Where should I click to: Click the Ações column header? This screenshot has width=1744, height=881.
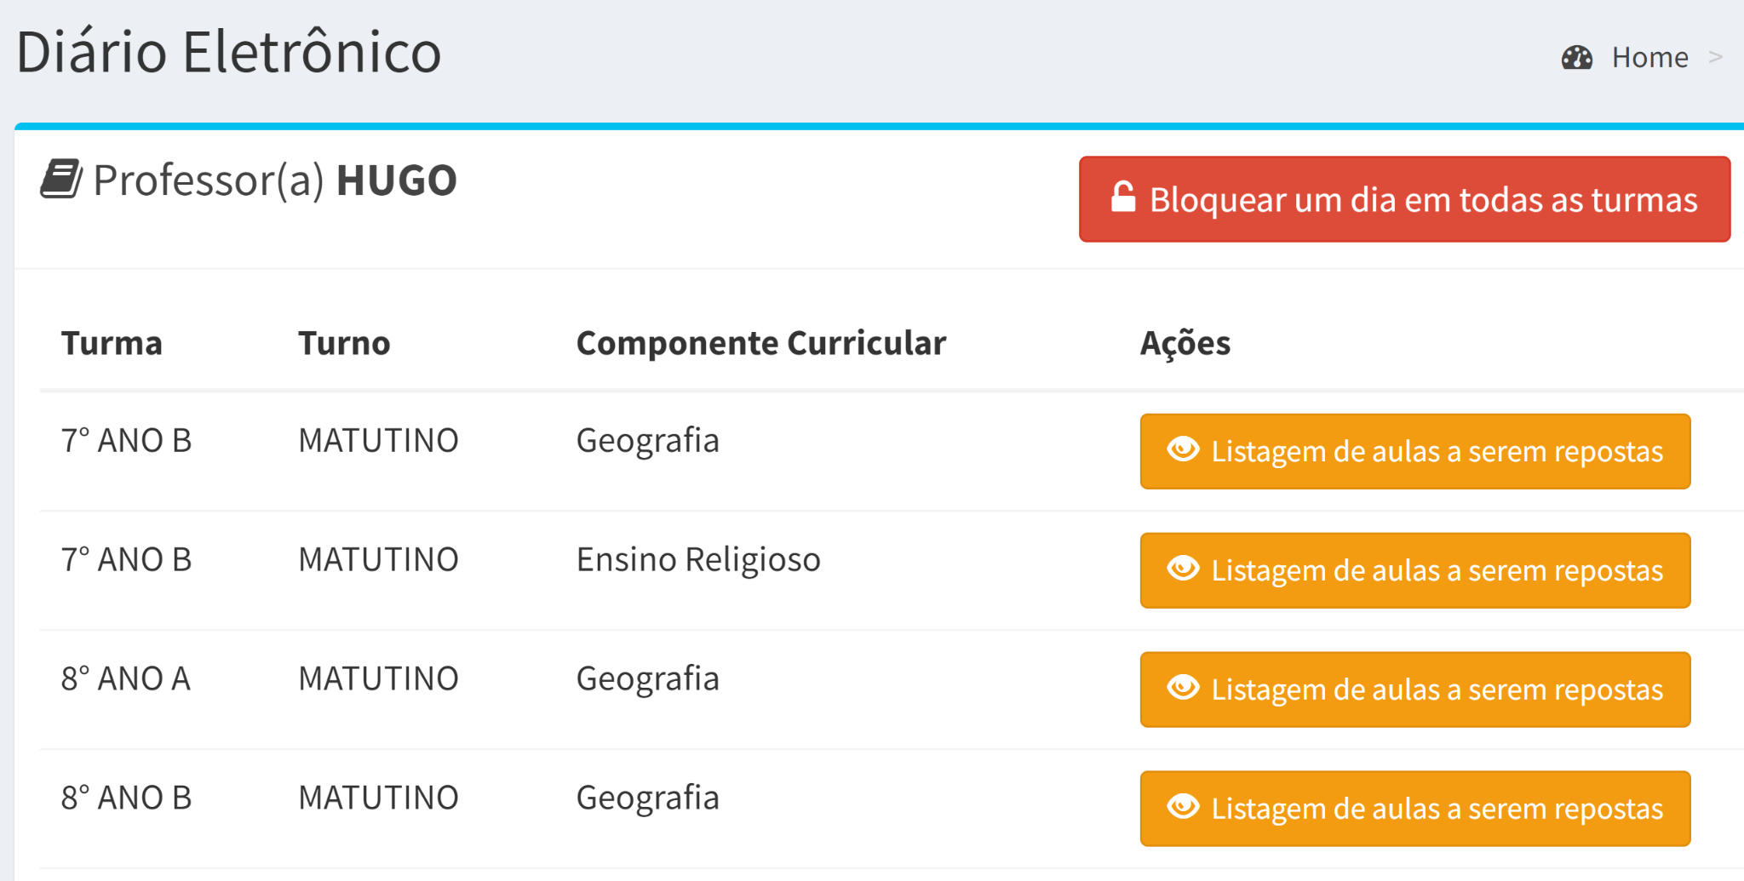coord(1185,343)
